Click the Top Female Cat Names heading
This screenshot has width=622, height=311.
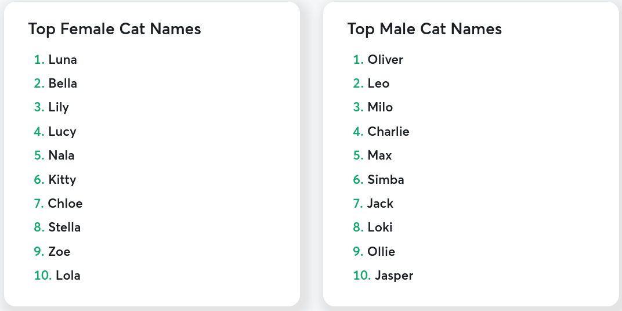click(x=115, y=29)
